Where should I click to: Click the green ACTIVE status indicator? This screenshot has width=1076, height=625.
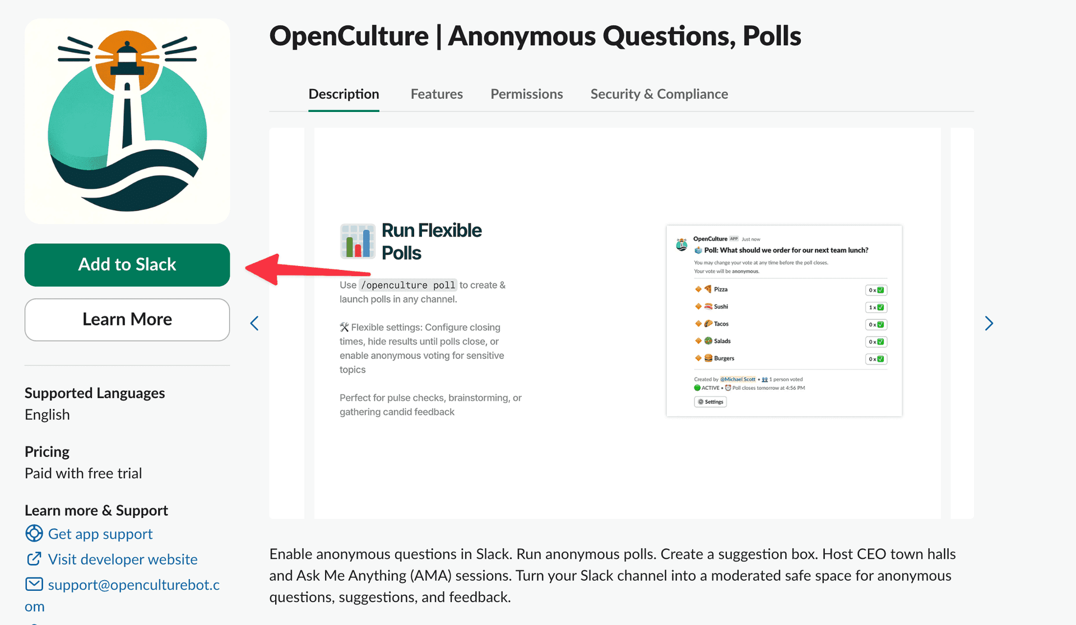696,387
